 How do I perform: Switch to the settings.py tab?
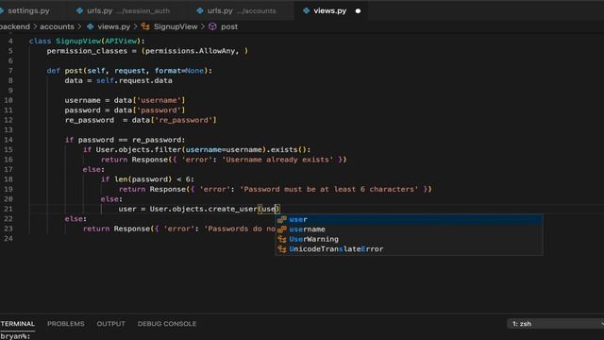(x=27, y=10)
